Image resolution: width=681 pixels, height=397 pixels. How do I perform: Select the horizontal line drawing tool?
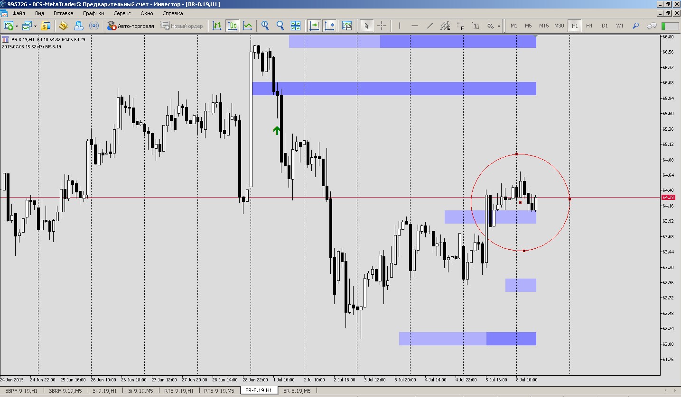point(415,26)
